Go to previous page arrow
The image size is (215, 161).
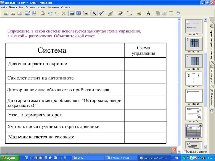point(6,13)
